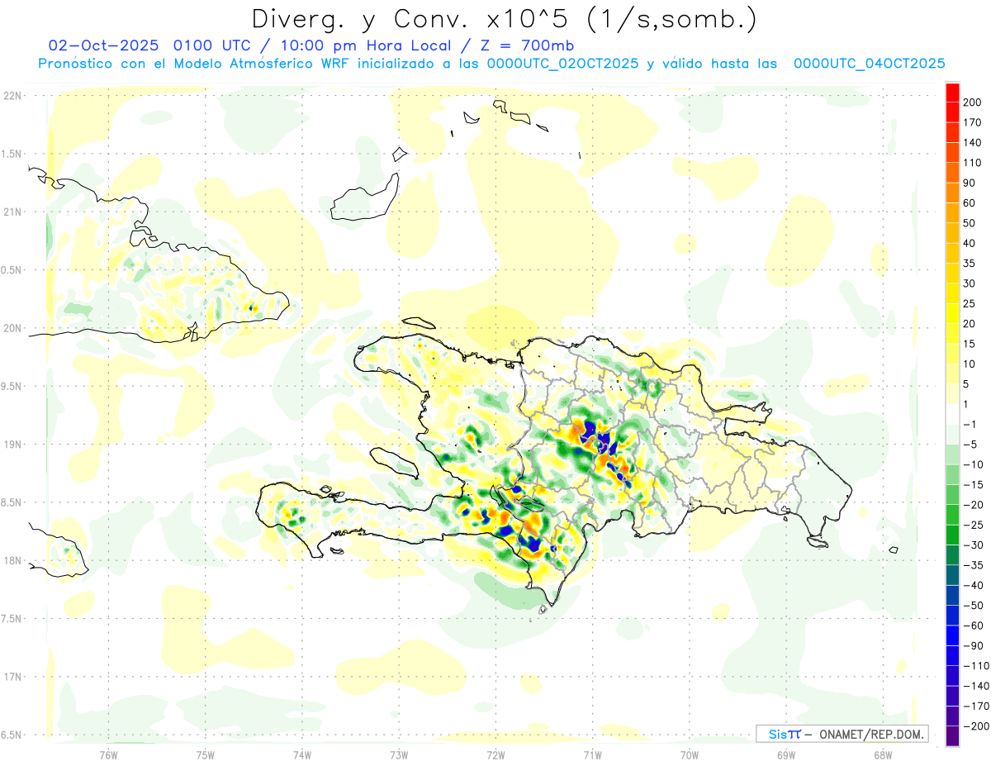The height and width of the screenshot is (766, 991).
Task: Click the "6.5N" latitude label
Action: pyautogui.click(x=12, y=735)
